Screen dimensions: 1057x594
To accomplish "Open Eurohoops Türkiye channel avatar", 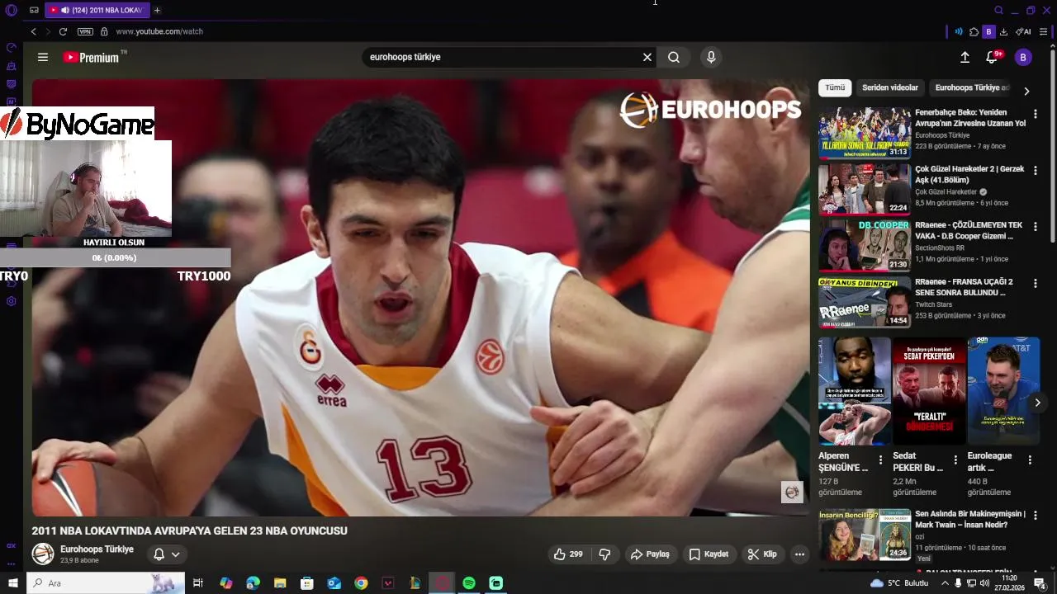I will 43,554.
